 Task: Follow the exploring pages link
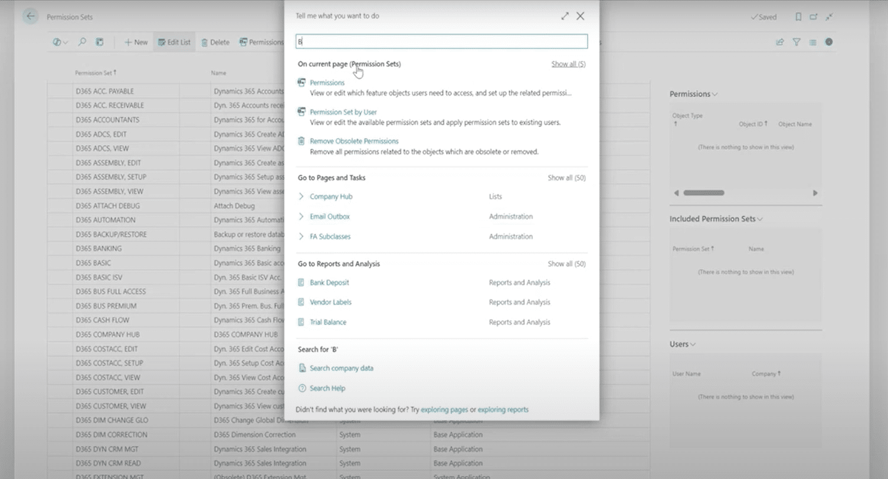(444, 409)
